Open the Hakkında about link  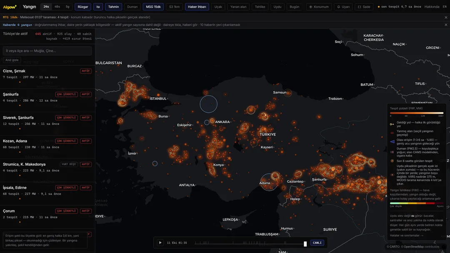tap(432, 7)
